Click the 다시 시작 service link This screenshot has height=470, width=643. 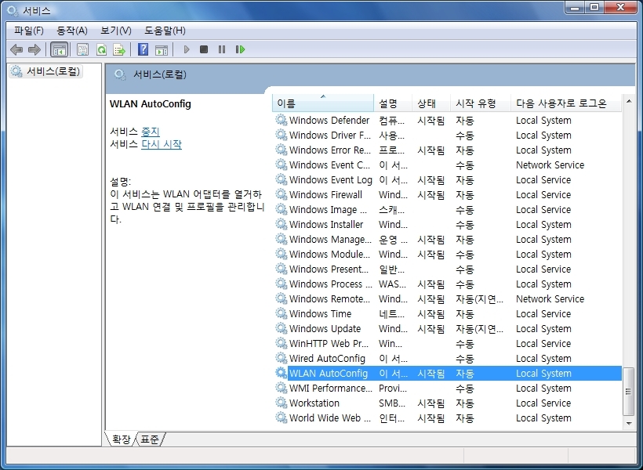(162, 144)
